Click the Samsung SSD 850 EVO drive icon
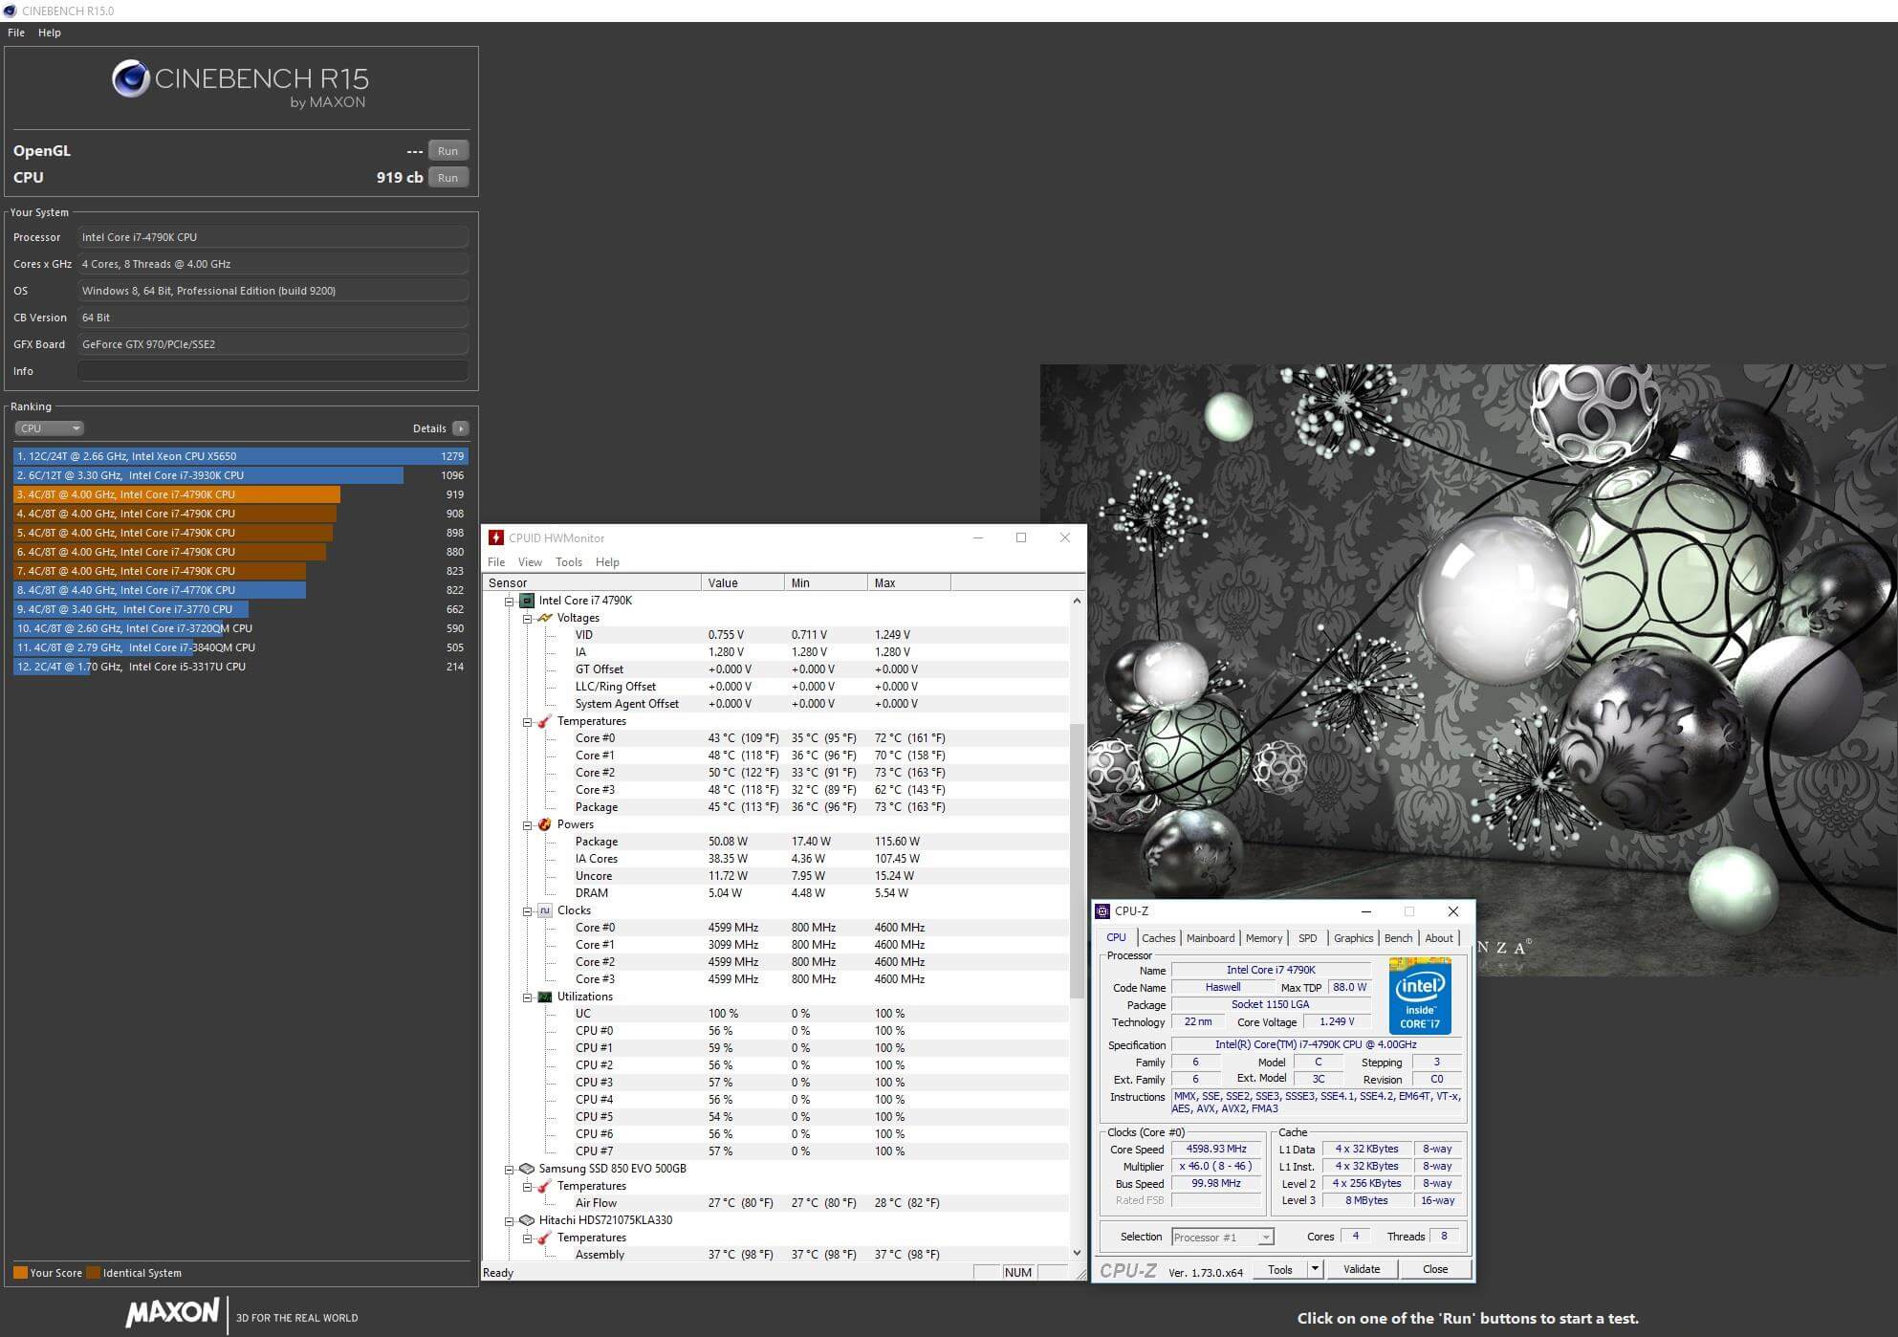The width and height of the screenshot is (1898, 1337). click(526, 1169)
